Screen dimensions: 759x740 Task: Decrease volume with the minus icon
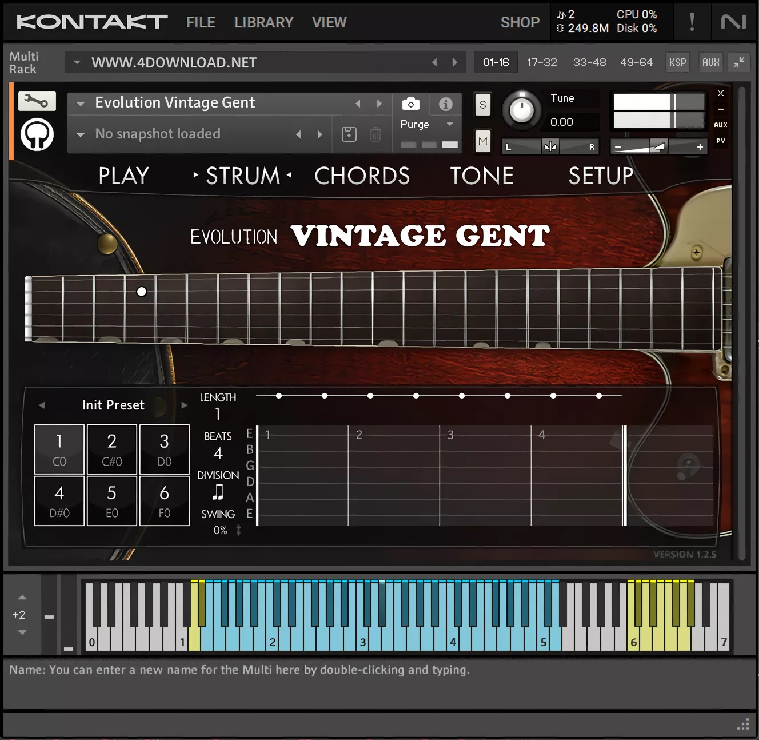pyautogui.click(x=617, y=147)
